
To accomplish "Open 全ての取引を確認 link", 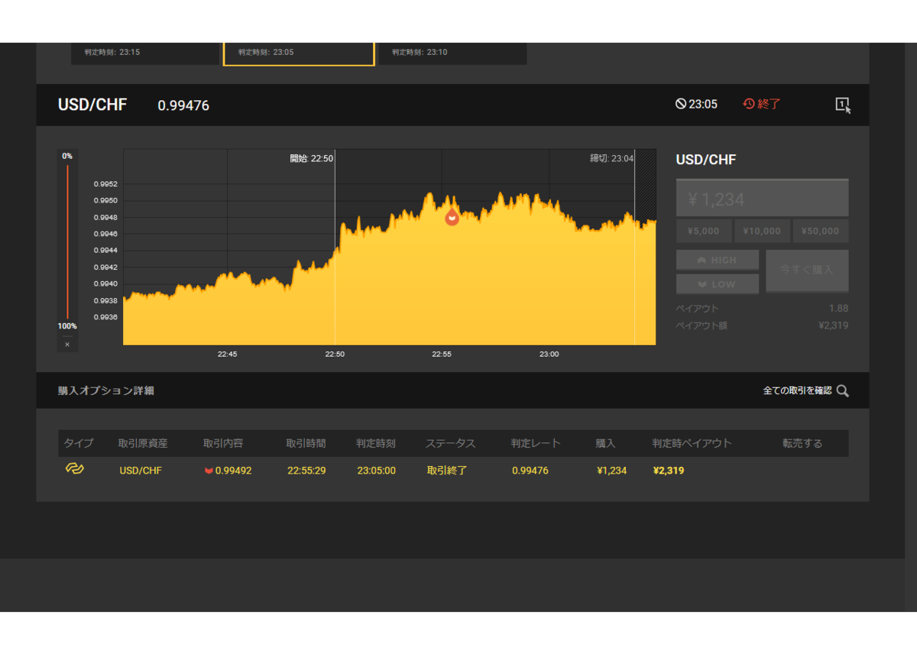I will 797,390.
